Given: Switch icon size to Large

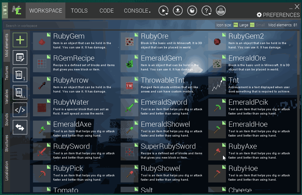Looking at the screenshot, I should click(241, 25).
